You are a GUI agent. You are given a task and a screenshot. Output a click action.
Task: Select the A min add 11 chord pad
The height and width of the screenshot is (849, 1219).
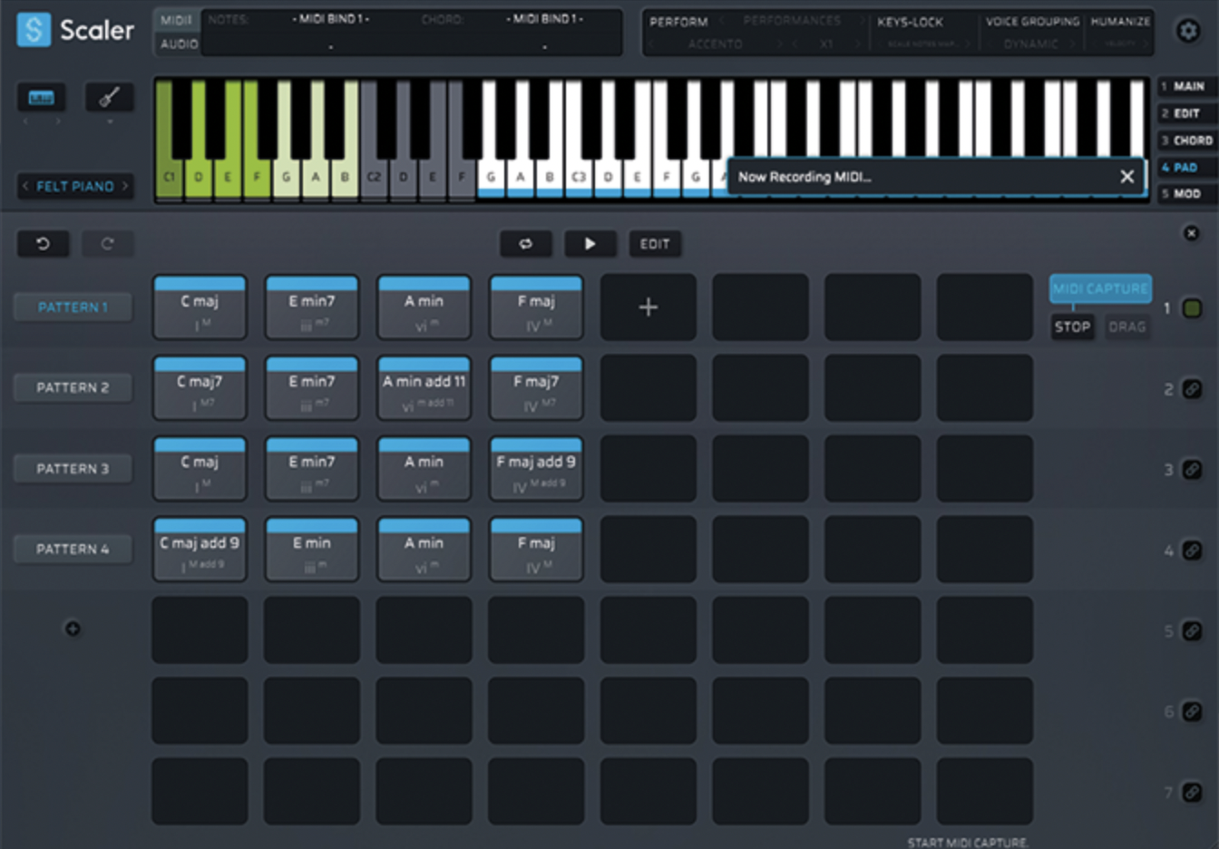point(424,388)
